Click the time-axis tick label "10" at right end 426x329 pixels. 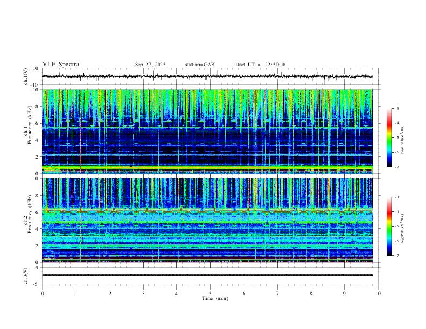tap(378, 294)
